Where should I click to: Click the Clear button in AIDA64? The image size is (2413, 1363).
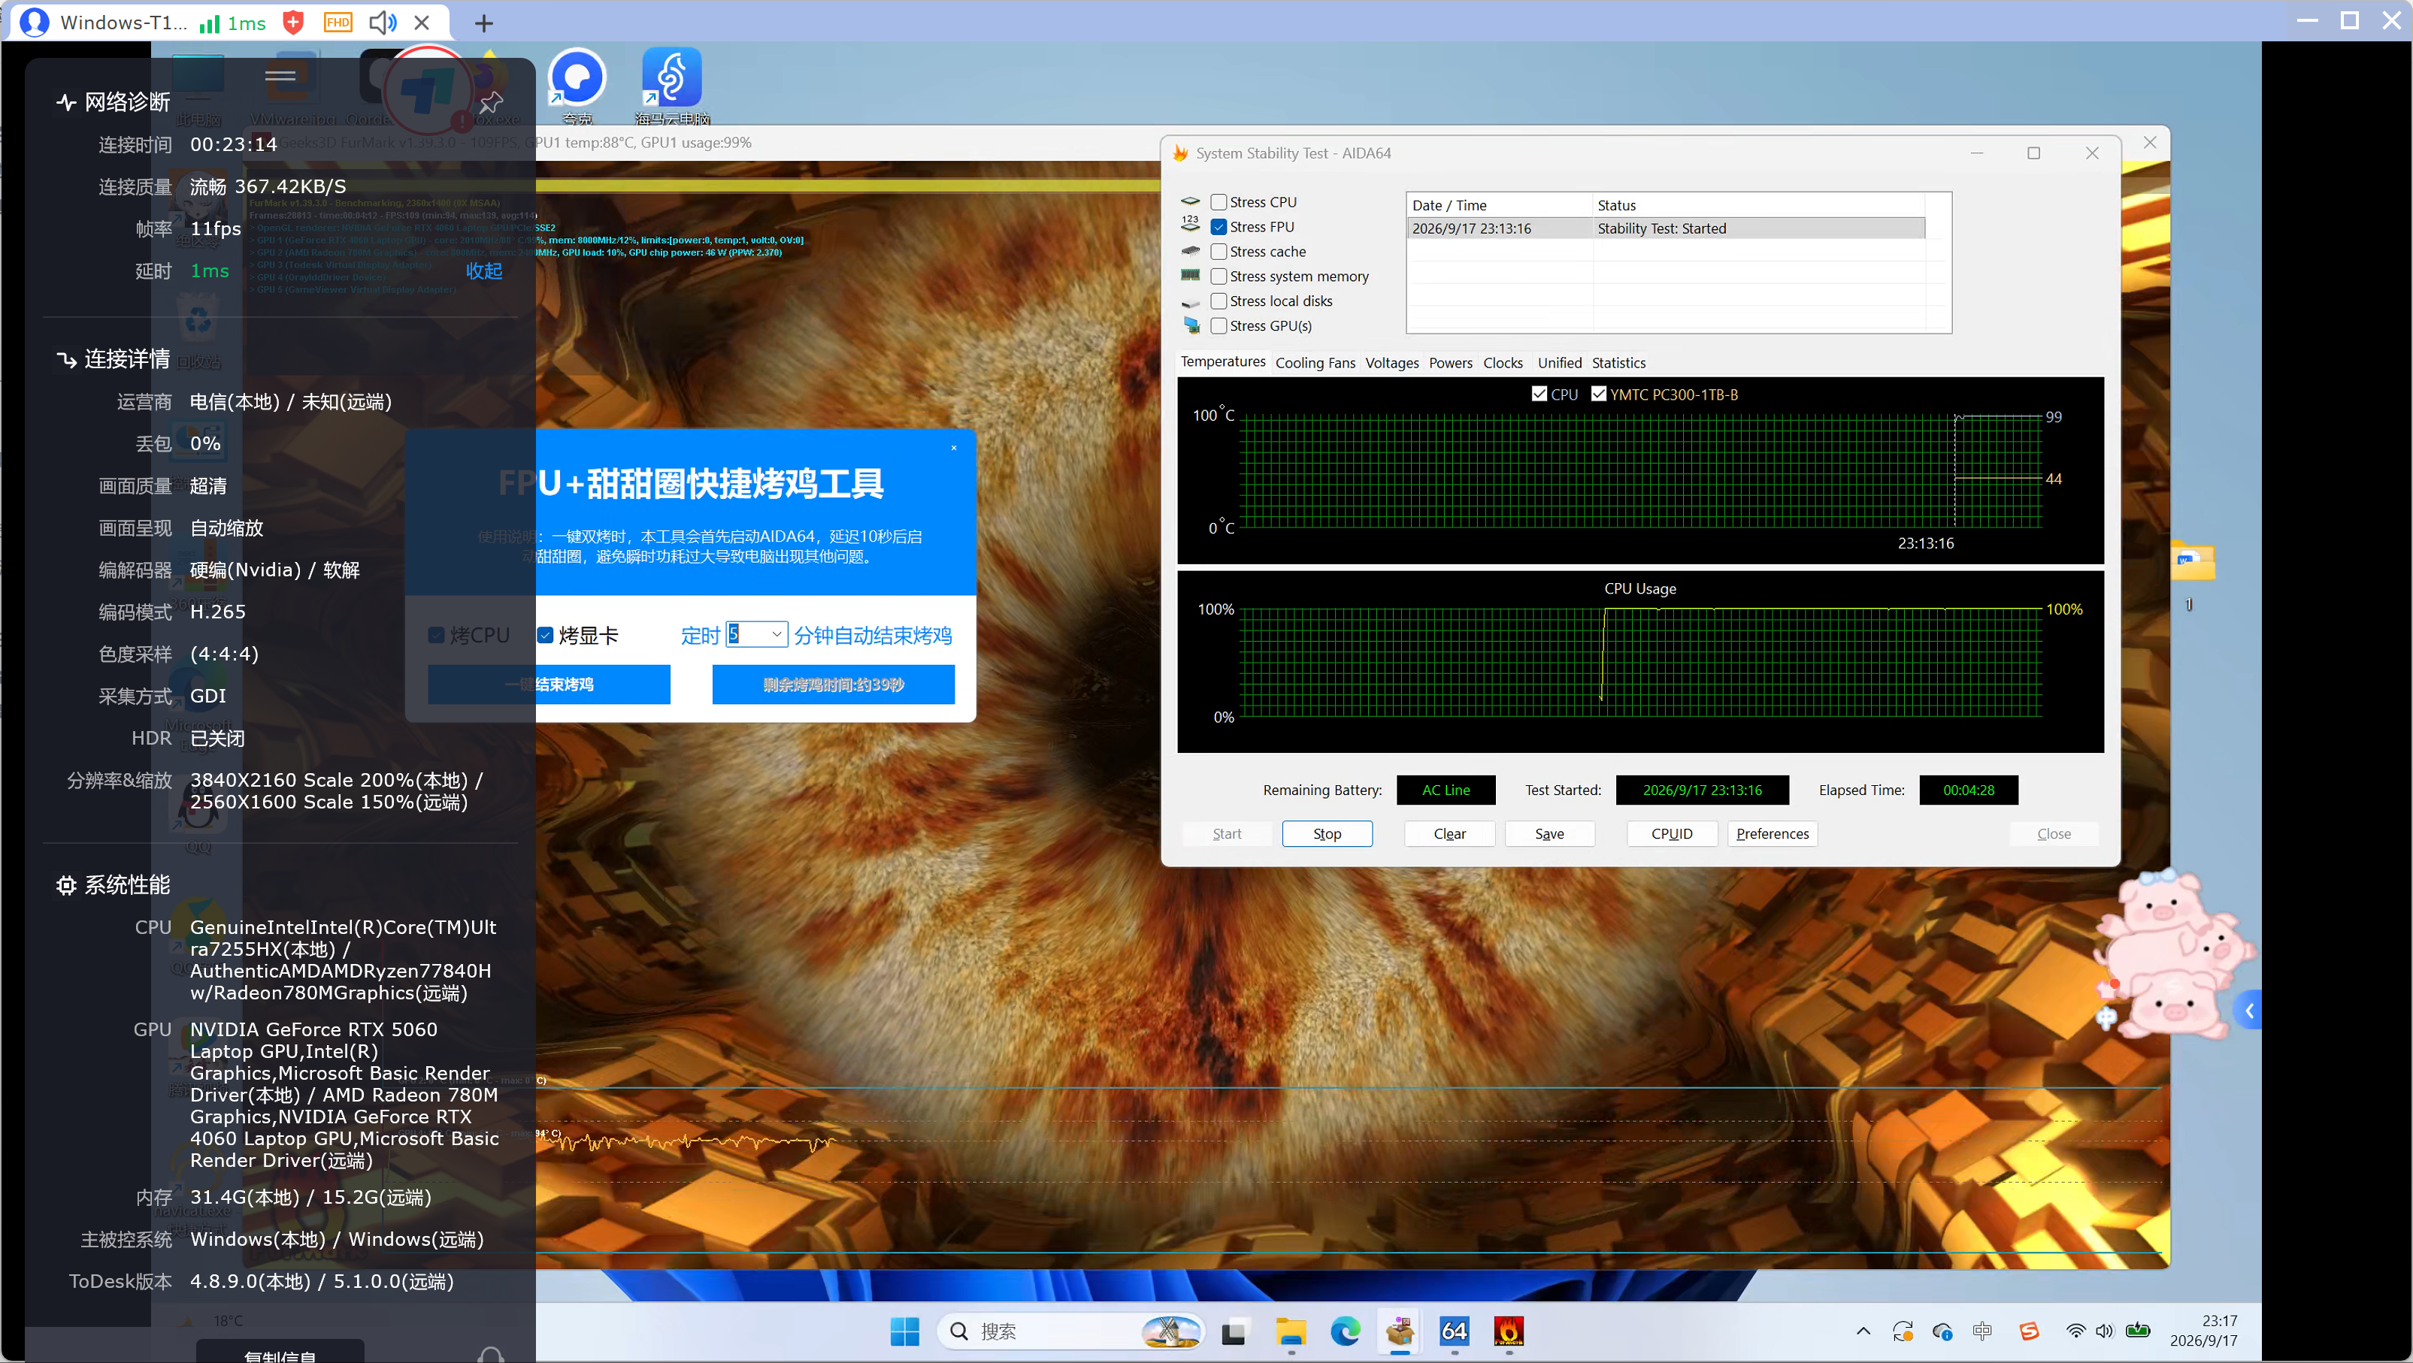coord(1449,833)
